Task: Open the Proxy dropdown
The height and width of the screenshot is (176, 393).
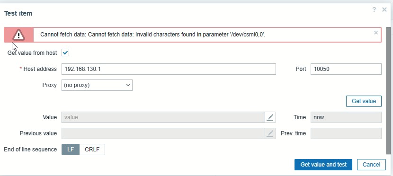Action: click(97, 85)
